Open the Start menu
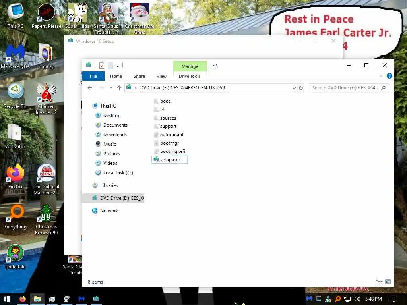 7,299
